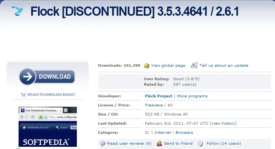Screen dimensions: 275x149
Task: Open the C: category root link
Action: point(147,133)
